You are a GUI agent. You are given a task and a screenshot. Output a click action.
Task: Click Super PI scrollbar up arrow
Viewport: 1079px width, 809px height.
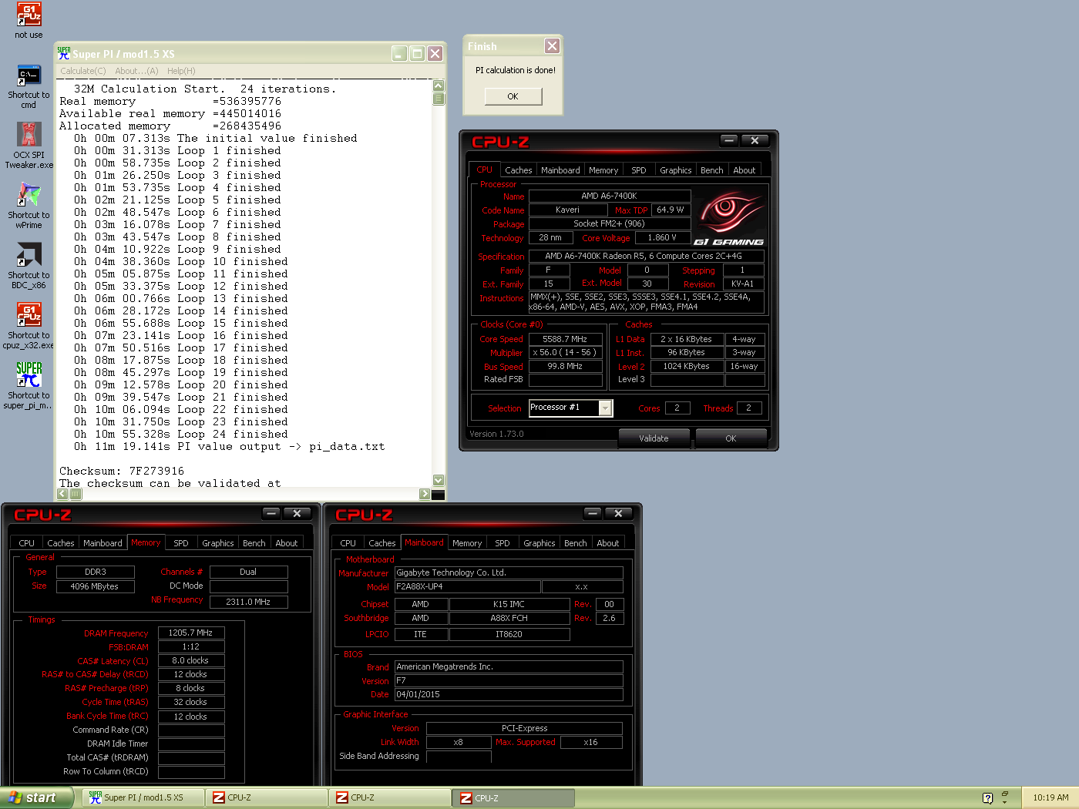click(439, 86)
